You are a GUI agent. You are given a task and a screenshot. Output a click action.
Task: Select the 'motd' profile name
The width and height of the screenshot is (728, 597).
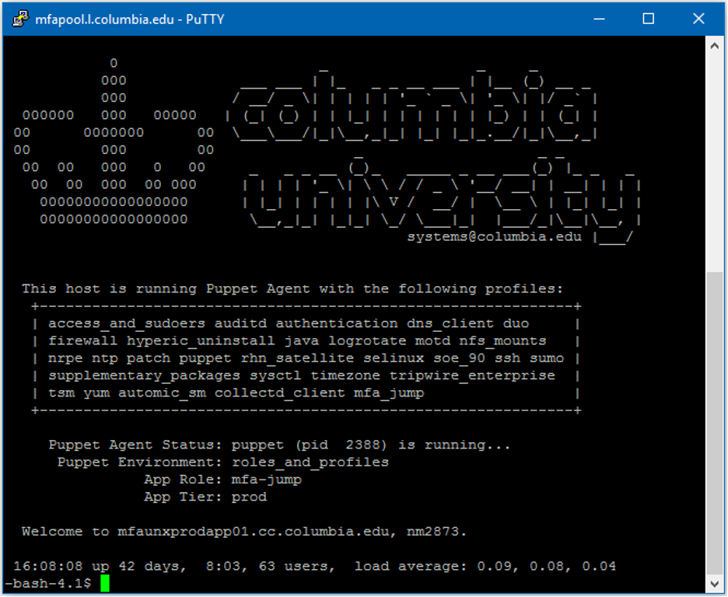(432, 341)
